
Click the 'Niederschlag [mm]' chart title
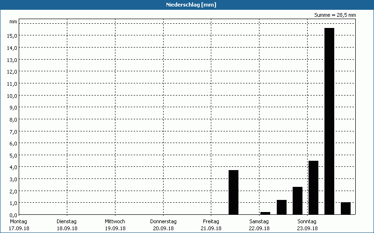pyautogui.click(x=191, y=5)
